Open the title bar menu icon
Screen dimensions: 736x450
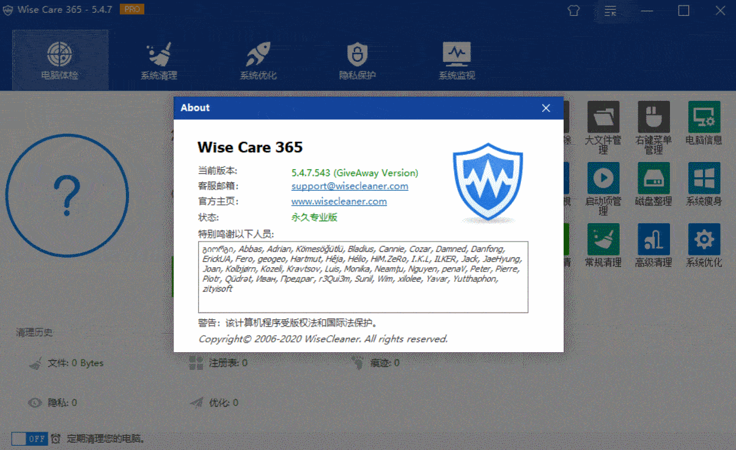click(x=610, y=10)
